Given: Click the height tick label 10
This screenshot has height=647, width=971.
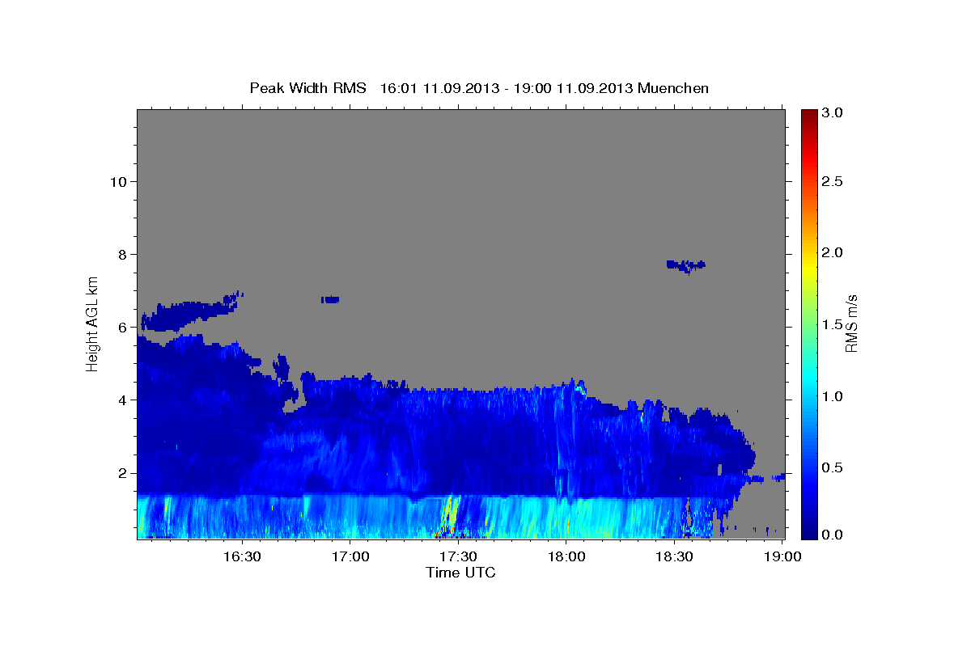Looking at the screenshot, I should coord(117,182).
